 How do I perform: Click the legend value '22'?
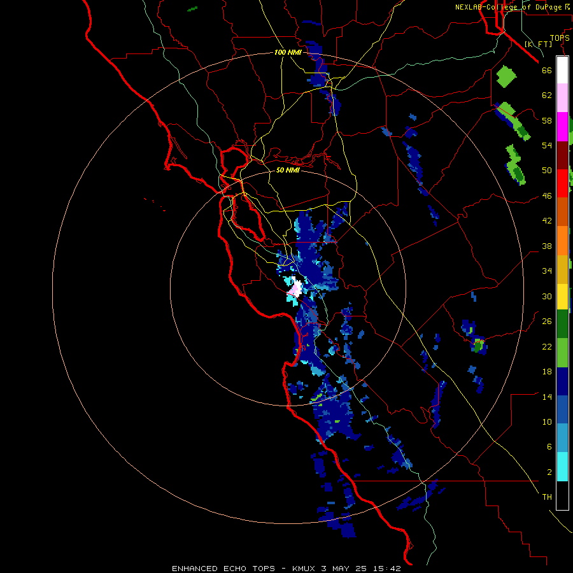pyautogui.click(x=547, y=346)
